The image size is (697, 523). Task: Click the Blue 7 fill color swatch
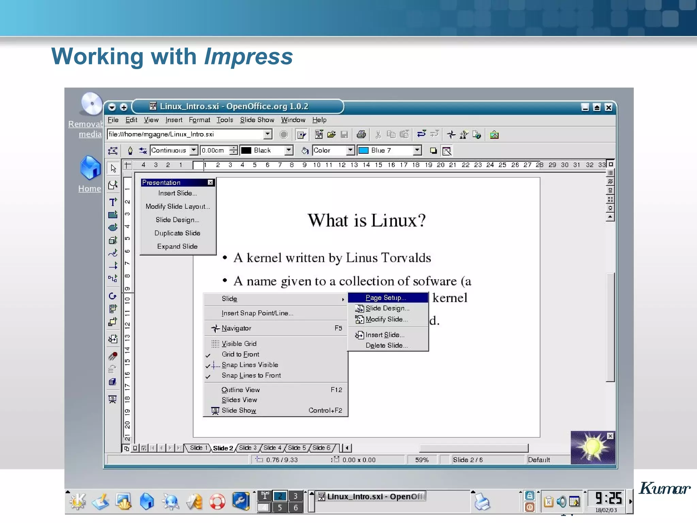tap(363, 150)
